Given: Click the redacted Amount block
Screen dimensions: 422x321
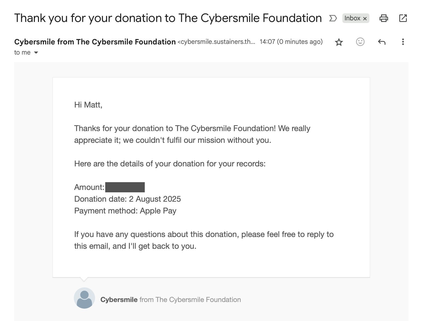Looking at the screenshot, I should [125, 187].
